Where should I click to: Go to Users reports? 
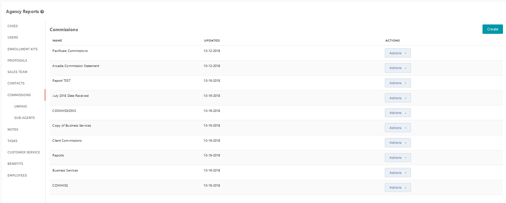[x=13, y=38]
